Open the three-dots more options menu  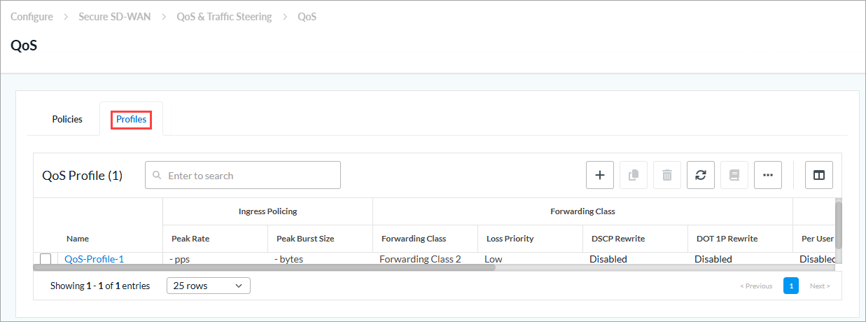(x=767, y=175)
